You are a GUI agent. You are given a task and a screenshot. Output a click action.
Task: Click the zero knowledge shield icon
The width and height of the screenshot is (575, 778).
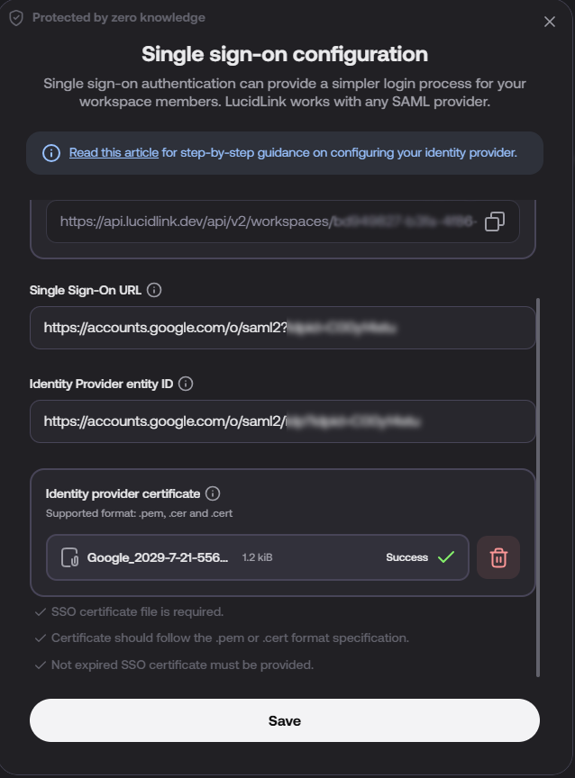[16, 18]
